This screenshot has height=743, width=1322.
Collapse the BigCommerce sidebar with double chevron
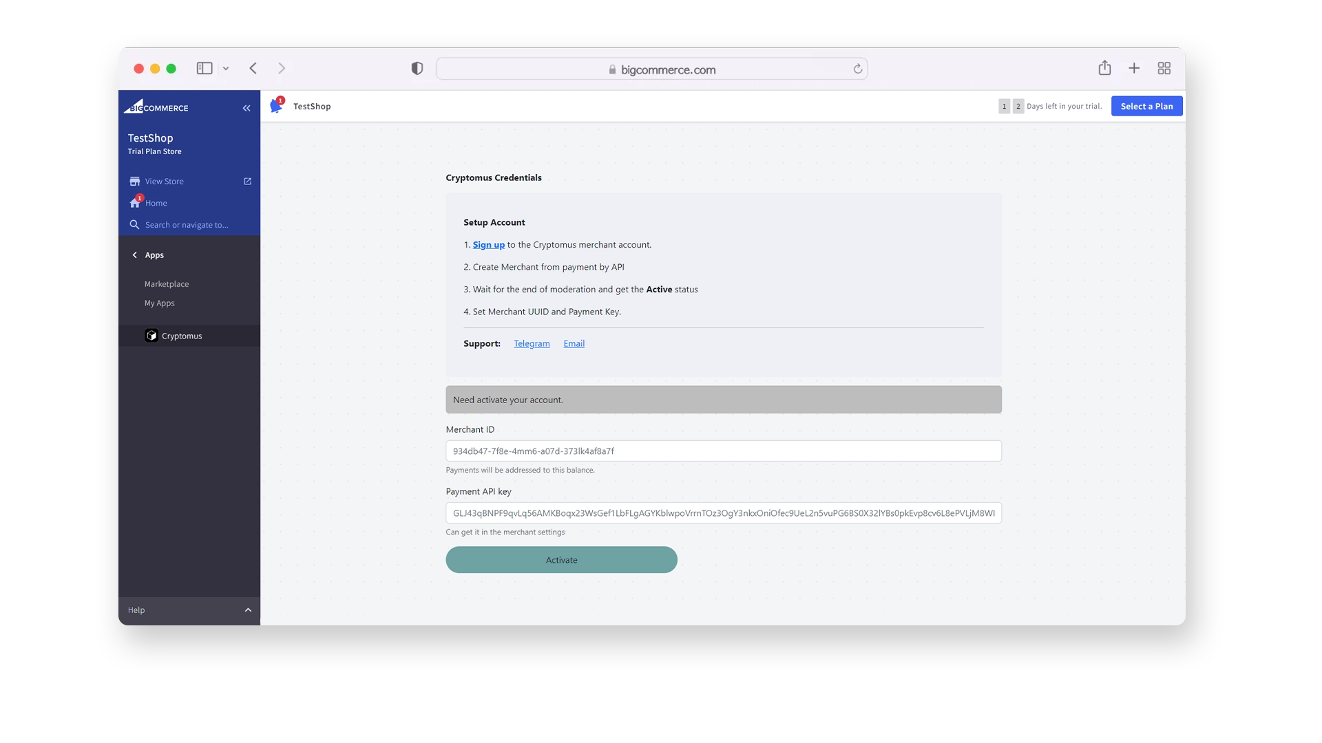(x=246, y=108)
